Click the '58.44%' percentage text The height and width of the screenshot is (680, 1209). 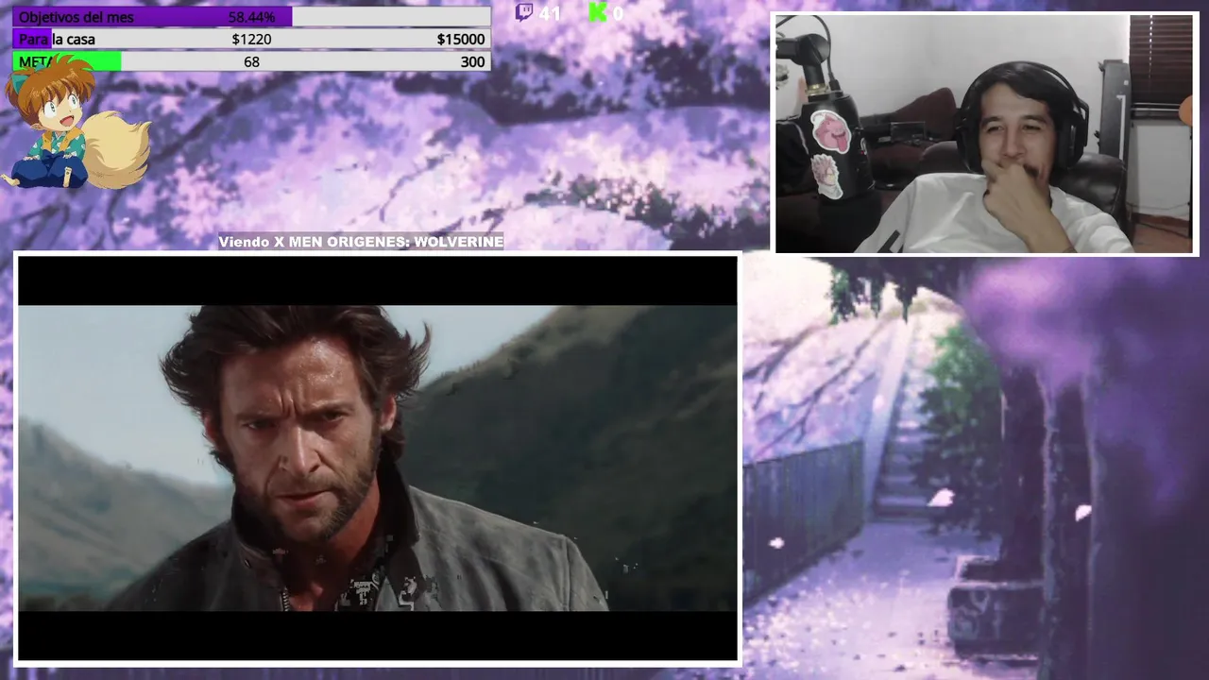tap(251, 17)
